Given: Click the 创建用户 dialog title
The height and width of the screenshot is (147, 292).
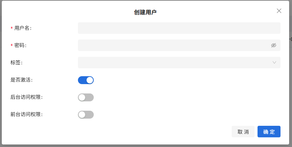Looking at the screenshot, I should coord(145,13).
